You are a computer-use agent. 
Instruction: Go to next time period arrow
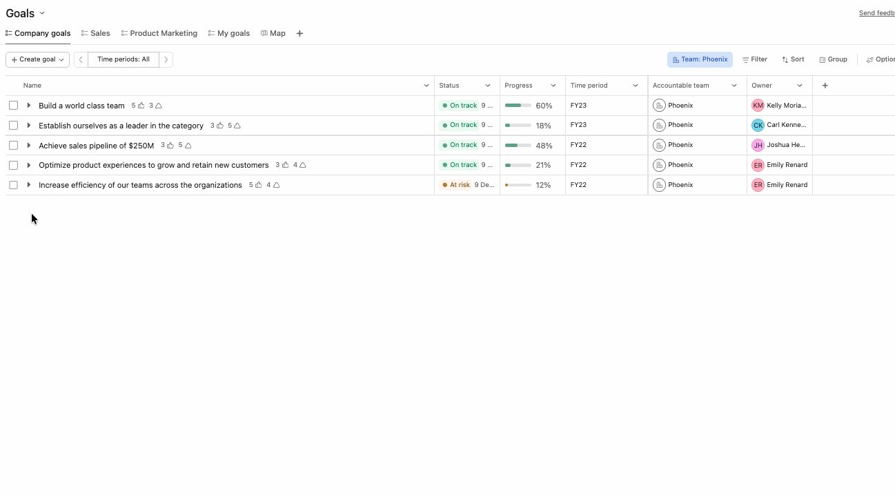tap(166, 59)
